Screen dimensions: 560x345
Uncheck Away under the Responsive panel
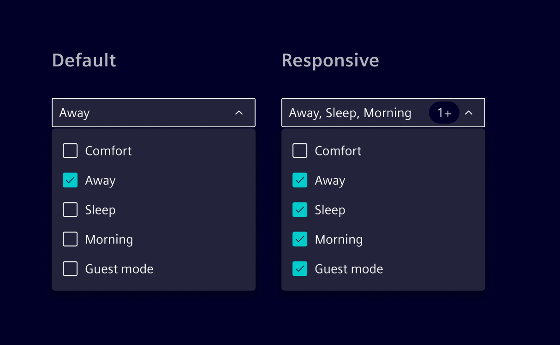tap(300, 180)
